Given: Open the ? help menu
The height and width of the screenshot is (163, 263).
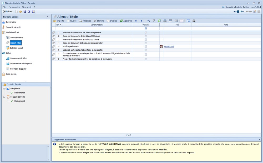Looking at the screenshot, I should pos(34,7).
